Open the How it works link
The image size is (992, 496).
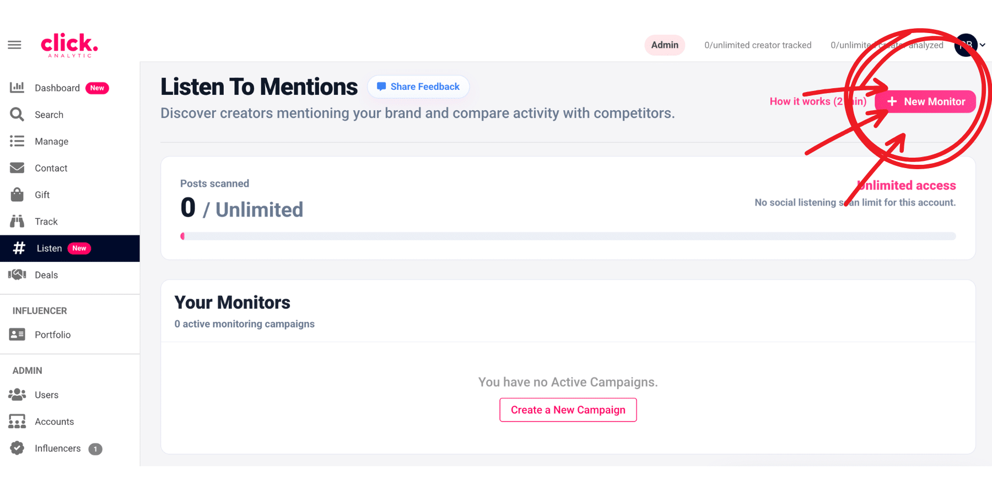pos(818,101)
